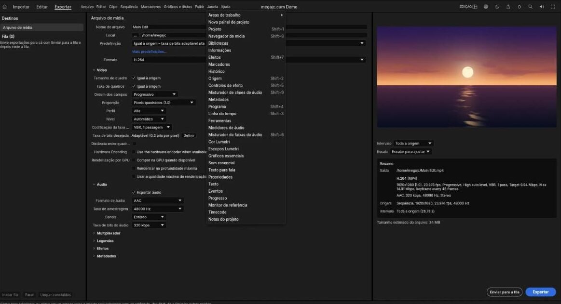Go to the Home screen icon
Image resolution: width=561 pixels, height=304 pixels.
(5, 7)
